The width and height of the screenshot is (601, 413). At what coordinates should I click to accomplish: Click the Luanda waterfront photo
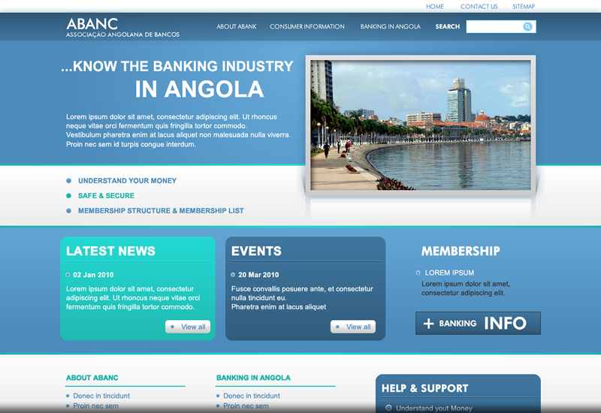[x=421, y=125]
